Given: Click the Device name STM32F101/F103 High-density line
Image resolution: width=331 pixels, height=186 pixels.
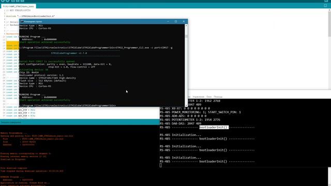Looking at the screenshot, I should click(x=48, y=78).
